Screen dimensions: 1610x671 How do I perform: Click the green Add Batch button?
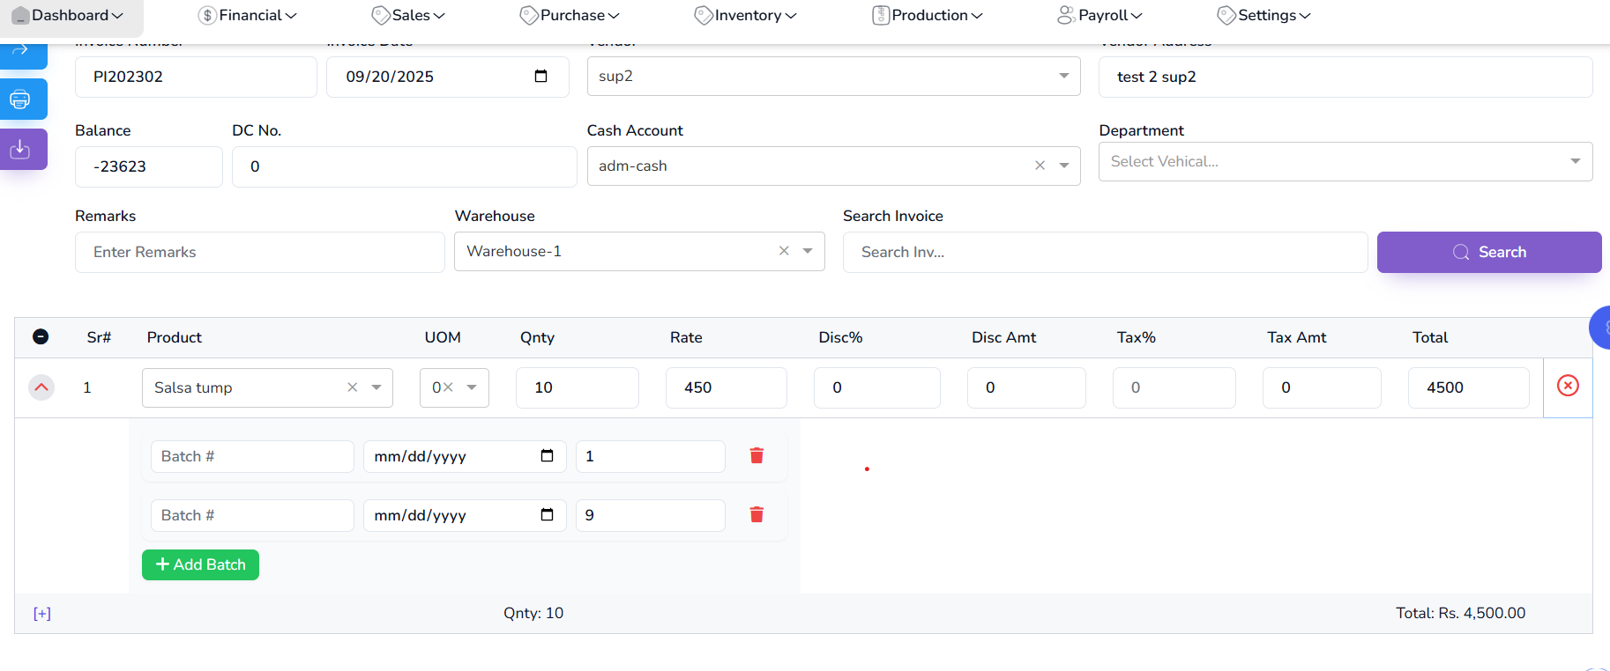click(x=200, y=564)
